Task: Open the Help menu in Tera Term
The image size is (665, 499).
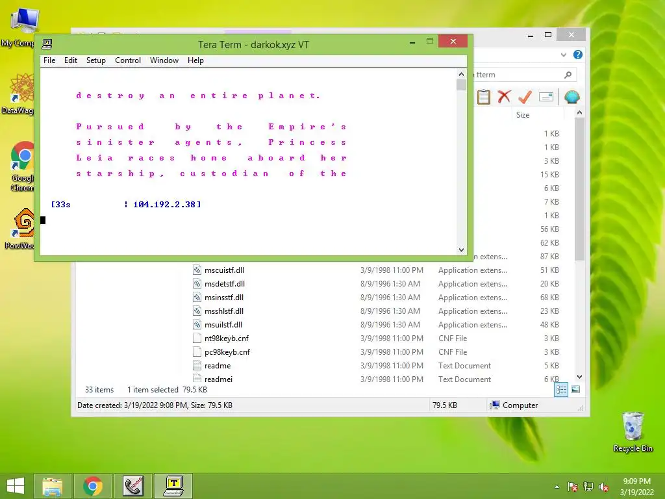Action: point(195,60)
